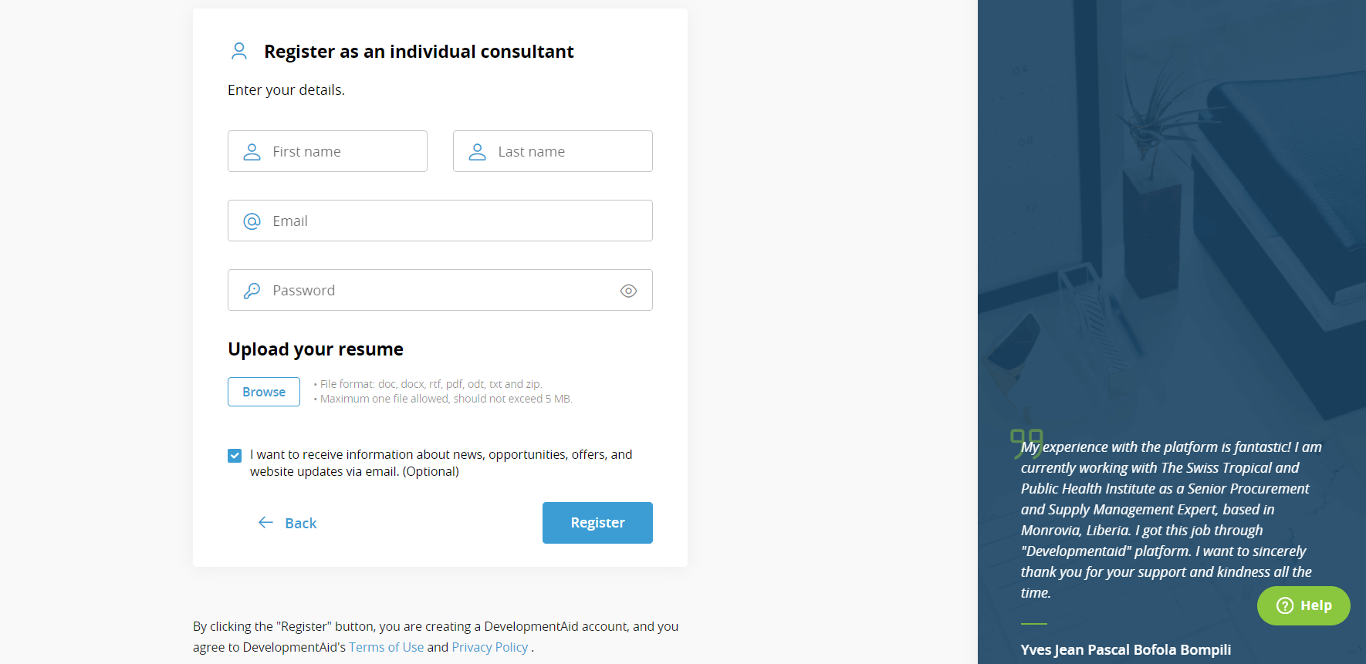The height and width of the screenshot is (664, 1366).
Task: Click the person icon inside Last name field
Action: [x=476, y=151]
